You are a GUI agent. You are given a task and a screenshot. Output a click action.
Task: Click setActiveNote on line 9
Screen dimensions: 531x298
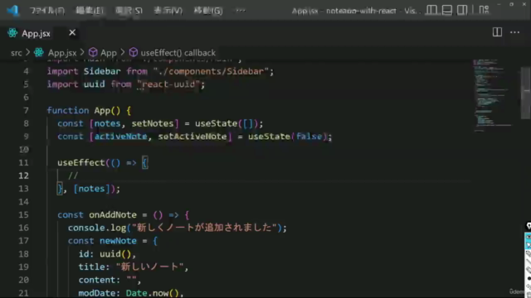click(x=192, y=137)
